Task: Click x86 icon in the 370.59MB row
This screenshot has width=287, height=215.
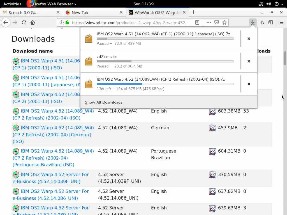Action: [212, 175]
